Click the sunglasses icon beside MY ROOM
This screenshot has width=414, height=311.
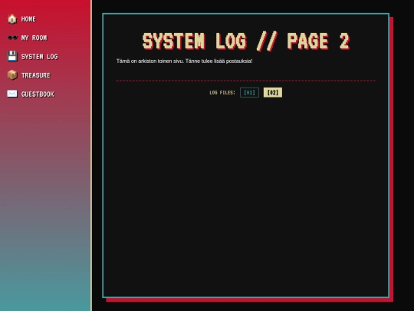[12, 38]
